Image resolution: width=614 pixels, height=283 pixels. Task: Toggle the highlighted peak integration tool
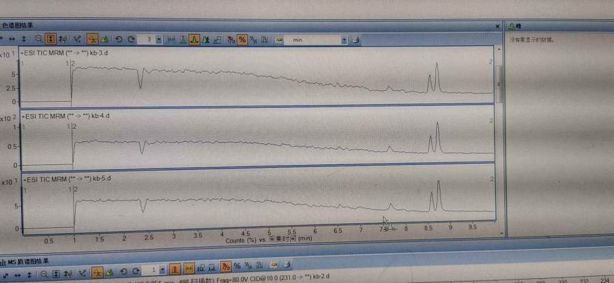tap(194, 40)
